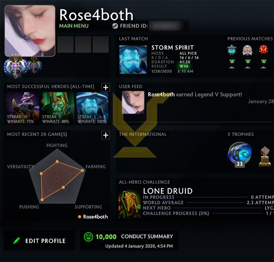
Task: Select the first empty featured hero slot
Action: click(65, 45)
